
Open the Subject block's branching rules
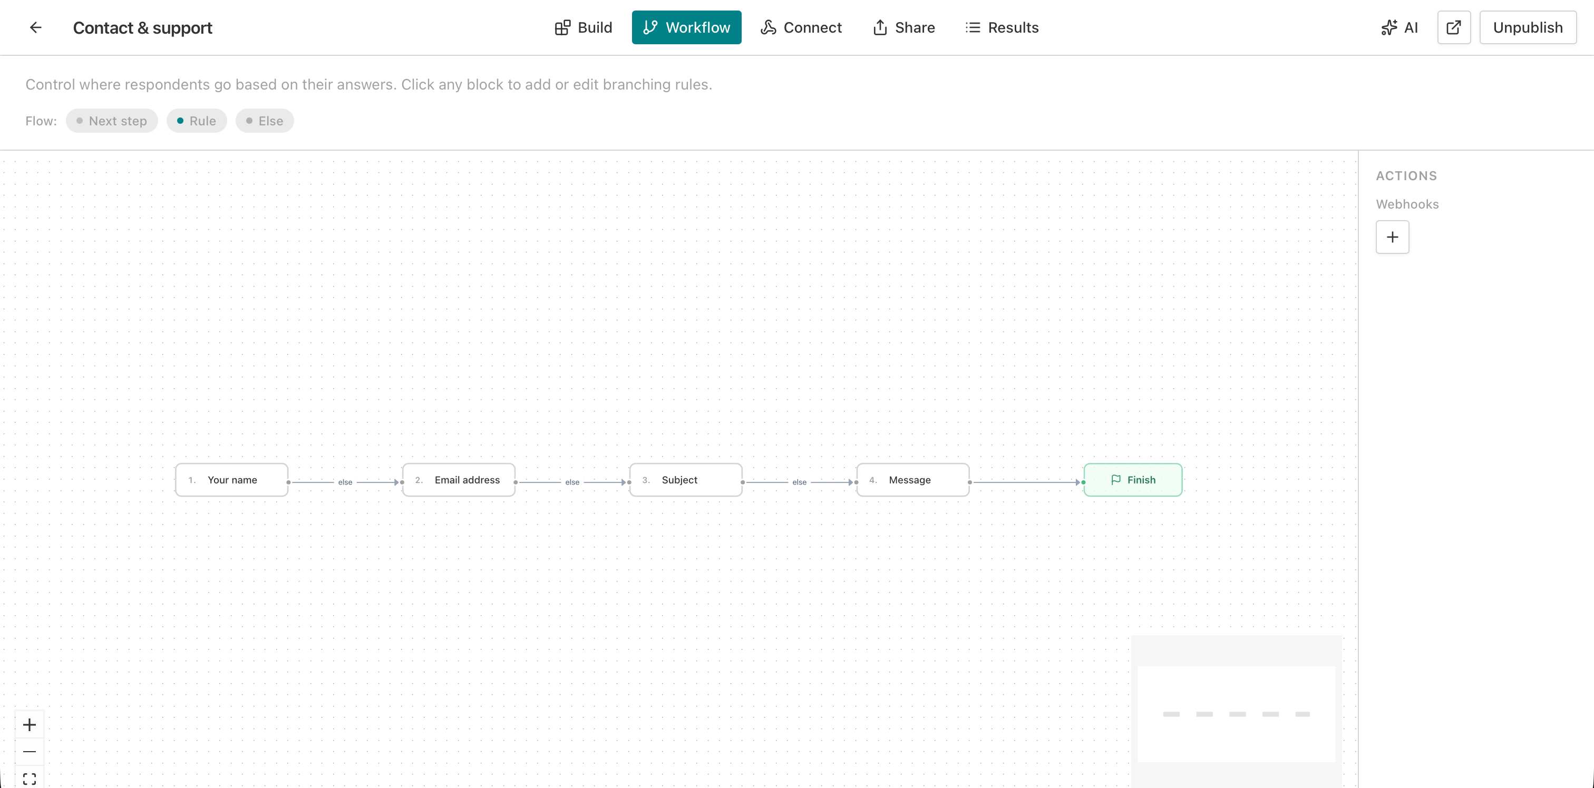coord(686,479)
